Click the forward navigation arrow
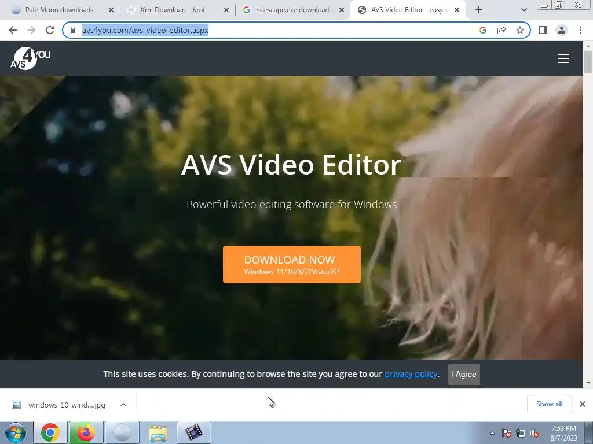Image resolution: width=593 pixels, height=444 pixels. (x=31, y=30)
